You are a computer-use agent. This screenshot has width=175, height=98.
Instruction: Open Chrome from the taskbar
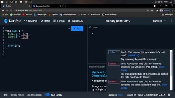point(26,2)
